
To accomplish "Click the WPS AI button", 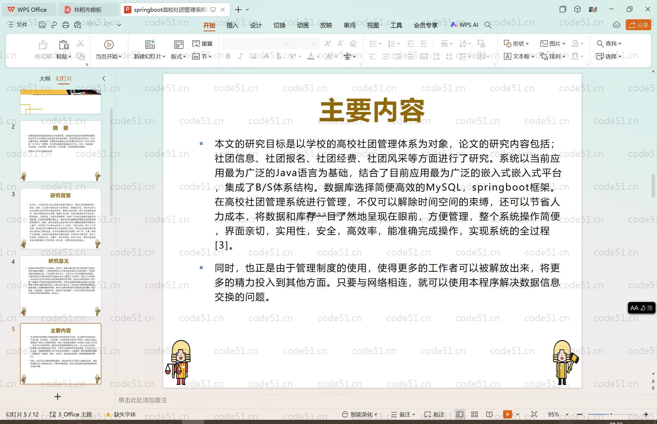I will [464, 25].
